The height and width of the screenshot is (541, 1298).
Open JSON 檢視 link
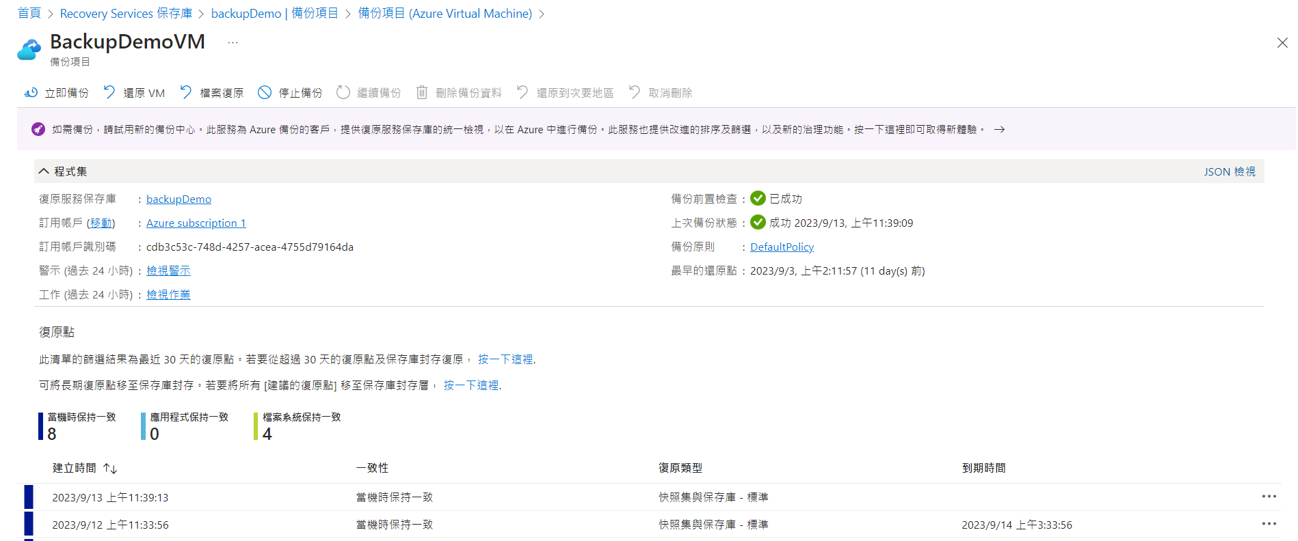point(1230,171)
